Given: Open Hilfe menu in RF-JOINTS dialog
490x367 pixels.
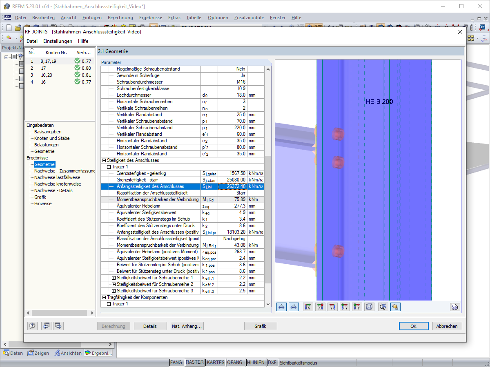Looking at the screenshot, I should pyautogui.click(x=83, y=41).
